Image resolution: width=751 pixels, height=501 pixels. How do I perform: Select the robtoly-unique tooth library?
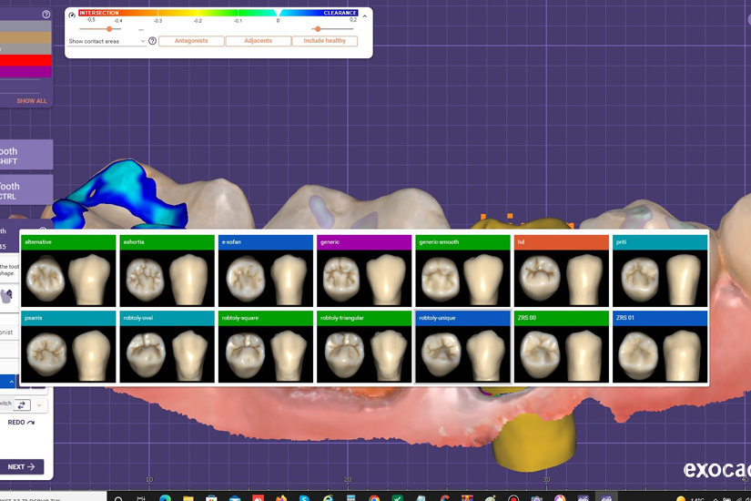pos(463,347)
